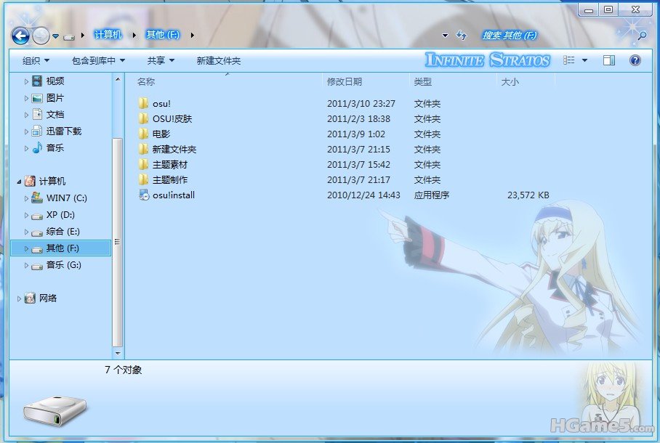Select the 主题素材 folder icon

(143, 164)
